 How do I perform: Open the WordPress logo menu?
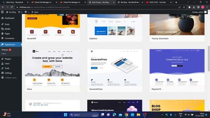pyautogui.click(x=2, y=12)
